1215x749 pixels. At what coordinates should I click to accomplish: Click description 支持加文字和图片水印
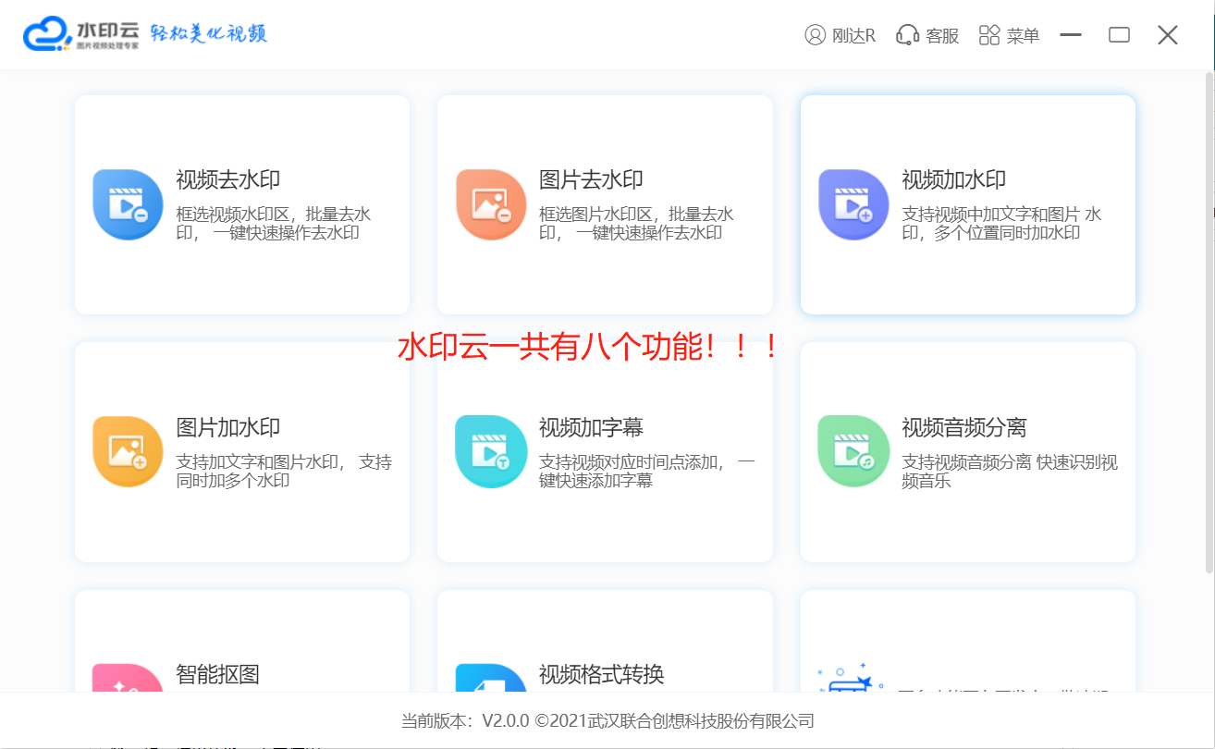(x=284, y=471)
